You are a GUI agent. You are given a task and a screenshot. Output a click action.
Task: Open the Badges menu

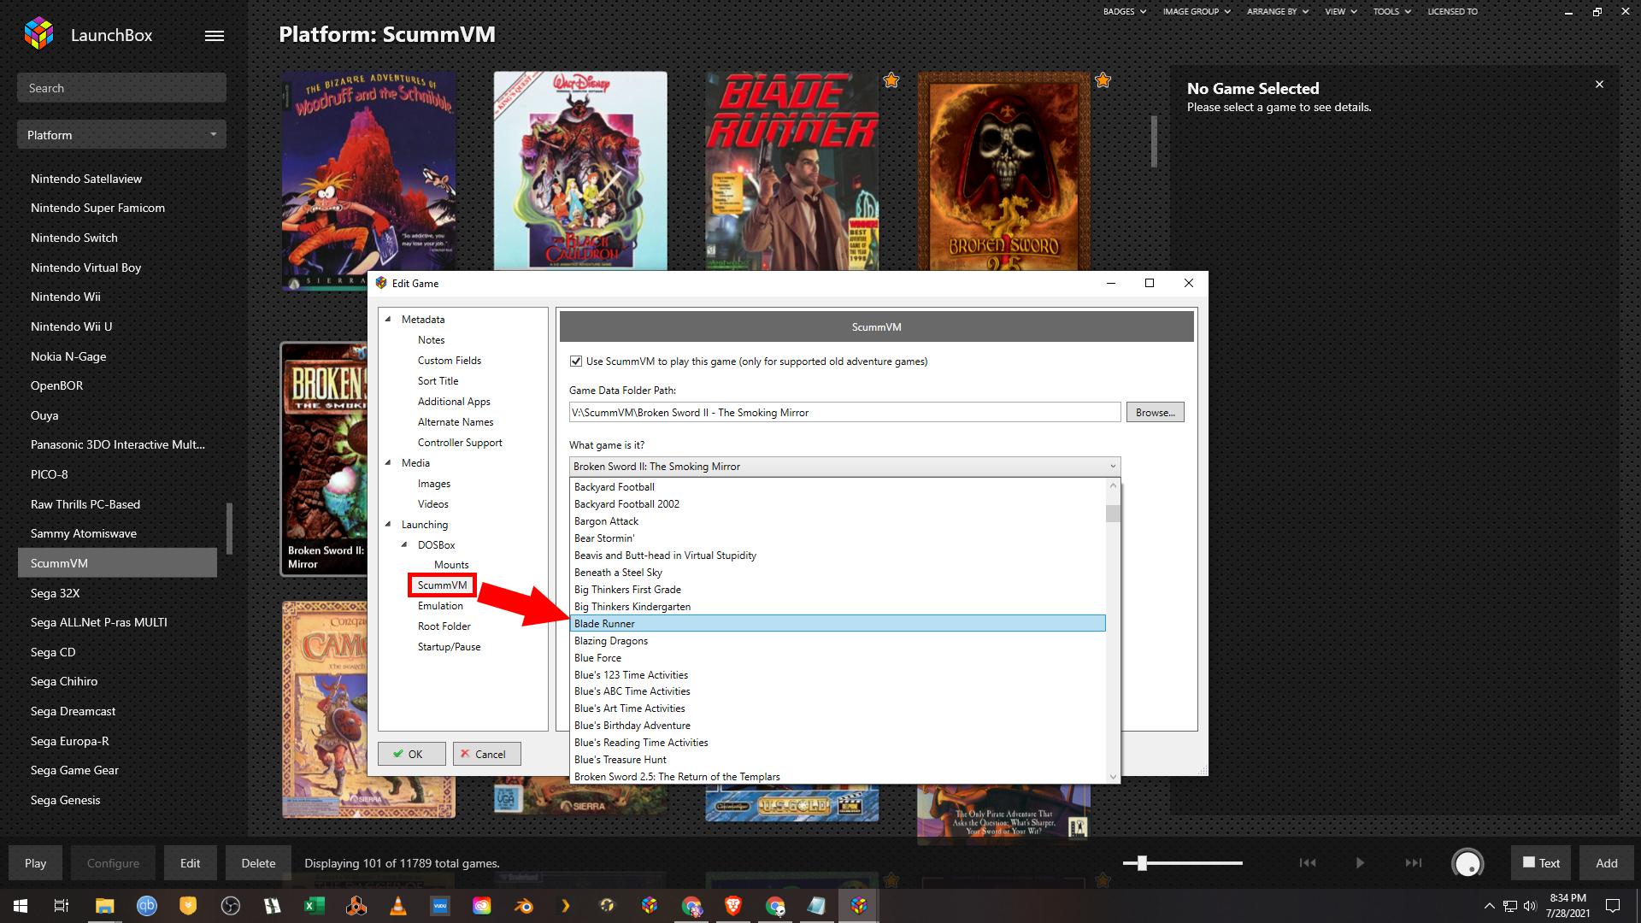point(1124,12)
